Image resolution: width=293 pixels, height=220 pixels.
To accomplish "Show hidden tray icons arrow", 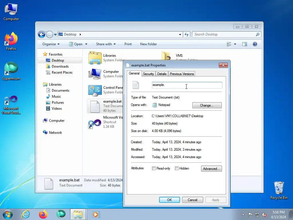I will (243, 215).
